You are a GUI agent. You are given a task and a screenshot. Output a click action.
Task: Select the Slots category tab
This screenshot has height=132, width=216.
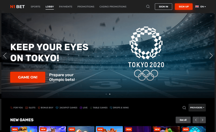pos(30,108)
